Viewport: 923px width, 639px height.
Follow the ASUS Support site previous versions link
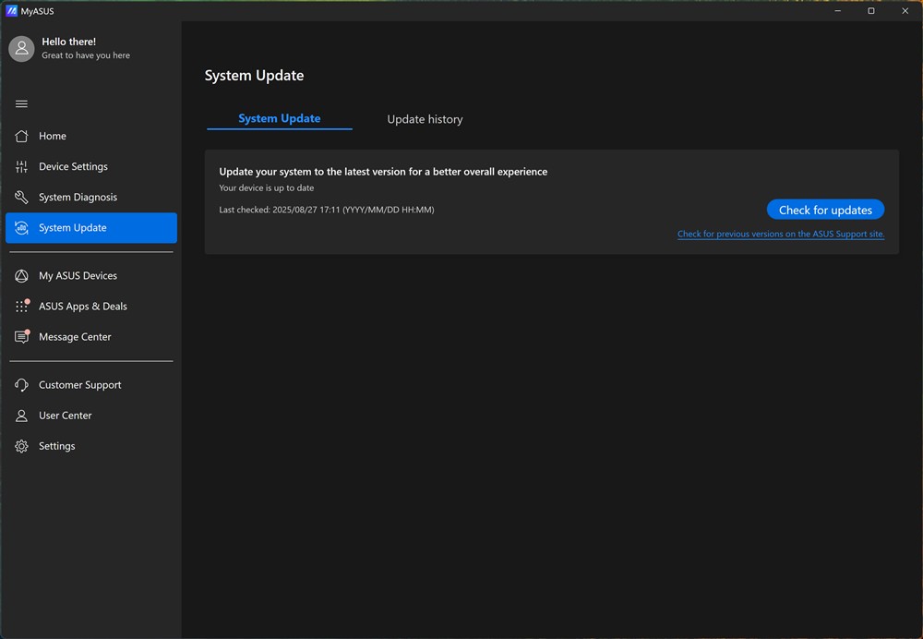pos(781,235)
